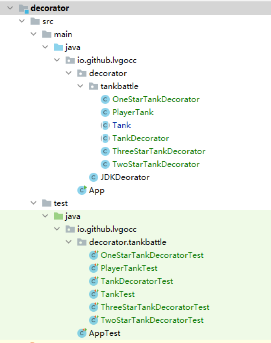The image size is (271, 343).
Task: Select the test folder label
Action: [x=60, y=203]
